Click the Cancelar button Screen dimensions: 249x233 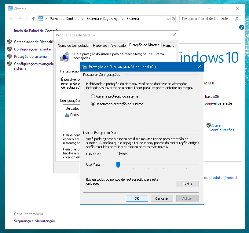pyautogui.click(x=162, y=198)
